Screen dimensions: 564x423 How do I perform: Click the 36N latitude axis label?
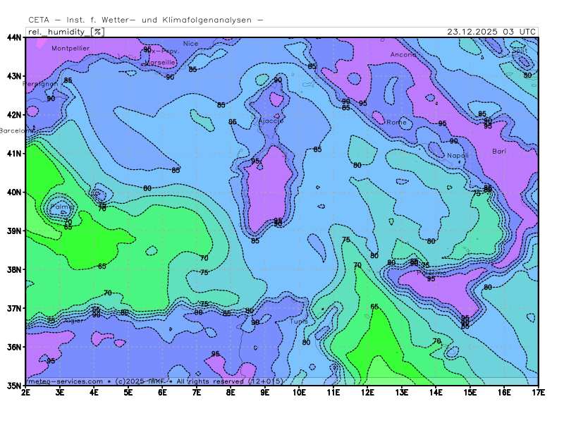pos(13,347)
